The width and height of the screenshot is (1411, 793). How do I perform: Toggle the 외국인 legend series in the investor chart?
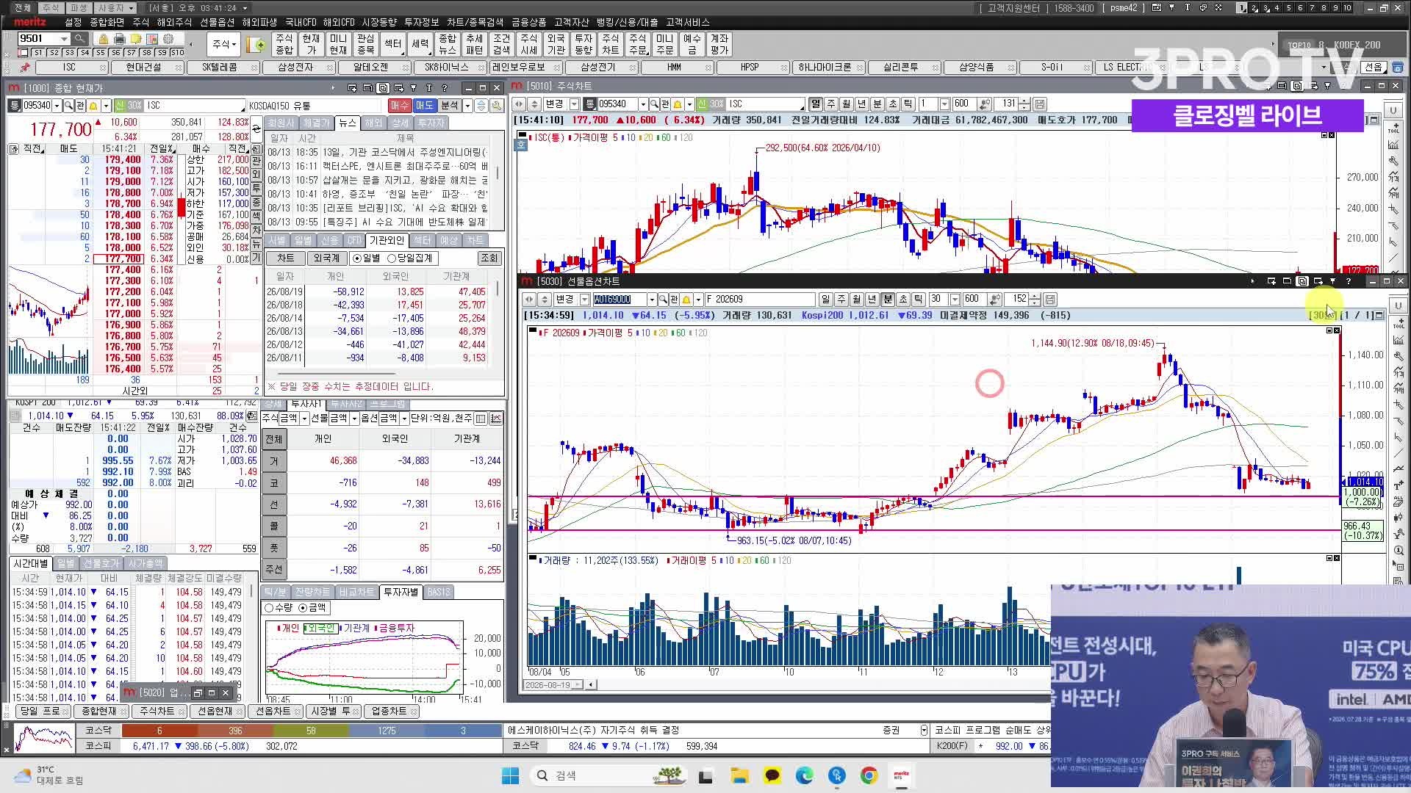pos(320,629)
